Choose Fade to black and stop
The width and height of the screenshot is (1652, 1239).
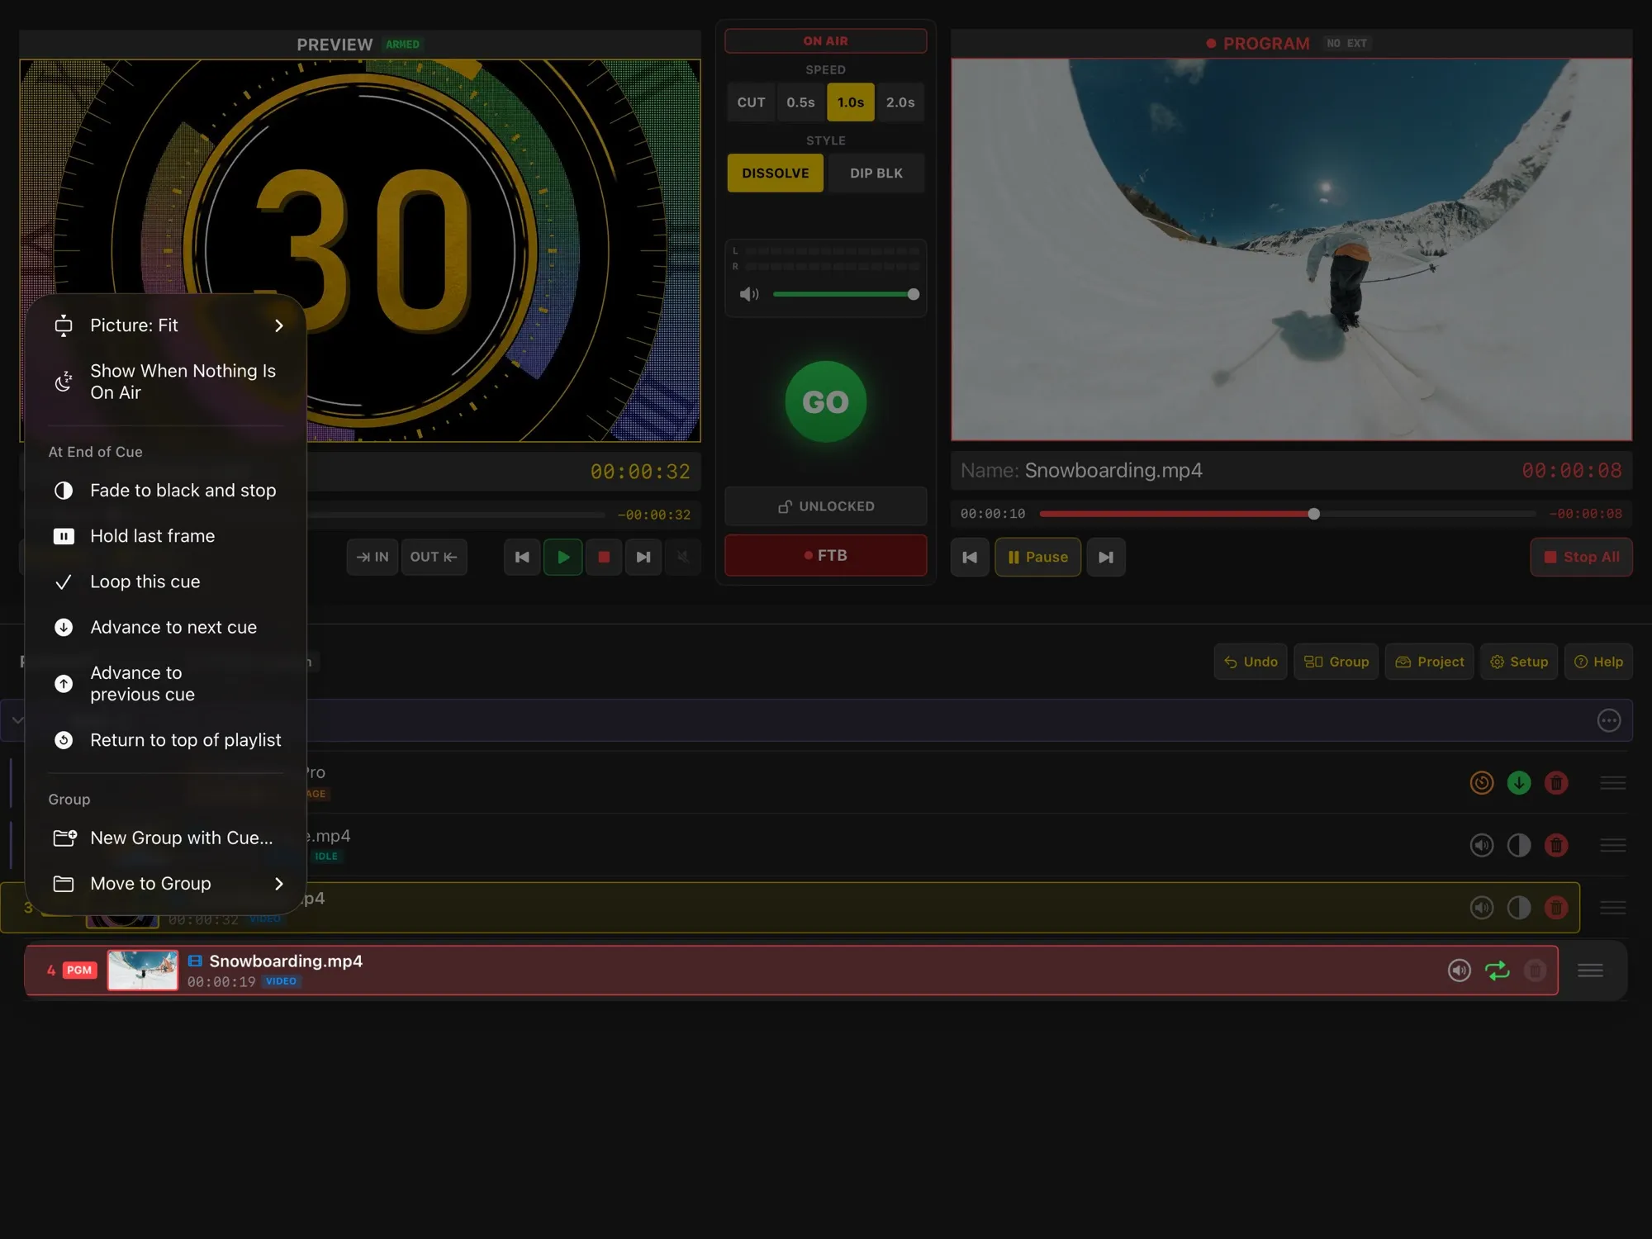point(166,491)
